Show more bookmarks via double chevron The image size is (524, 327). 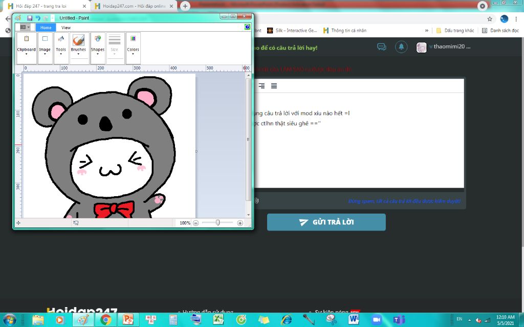[426, 30]
